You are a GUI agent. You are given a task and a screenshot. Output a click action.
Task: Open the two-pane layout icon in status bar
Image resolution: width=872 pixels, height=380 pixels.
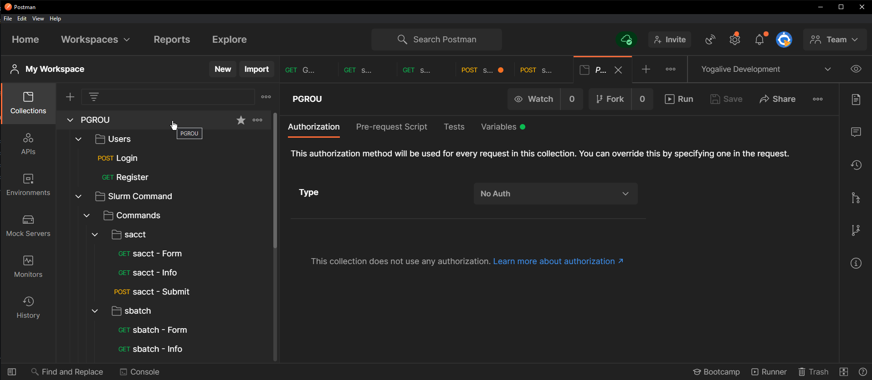(844, 372)
